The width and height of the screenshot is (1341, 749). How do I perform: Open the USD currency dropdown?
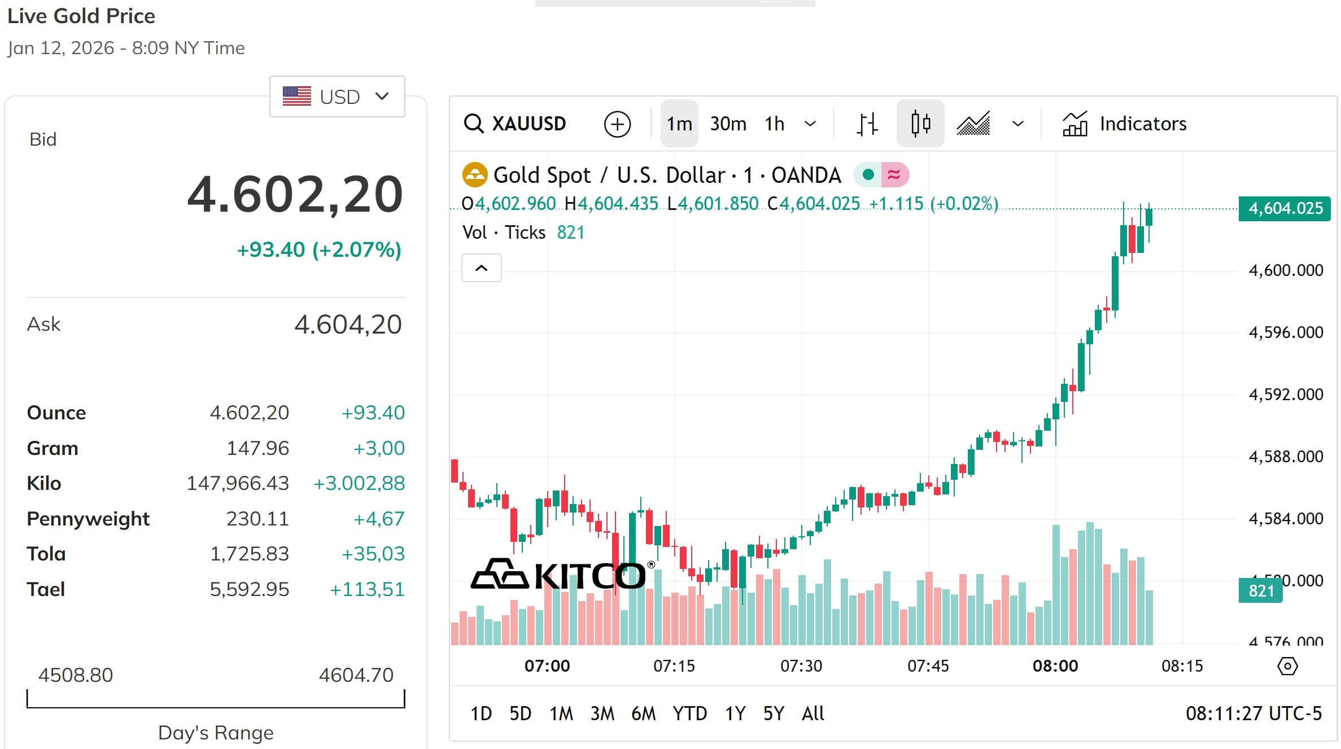pyautogui.click(x=337, y=96)
